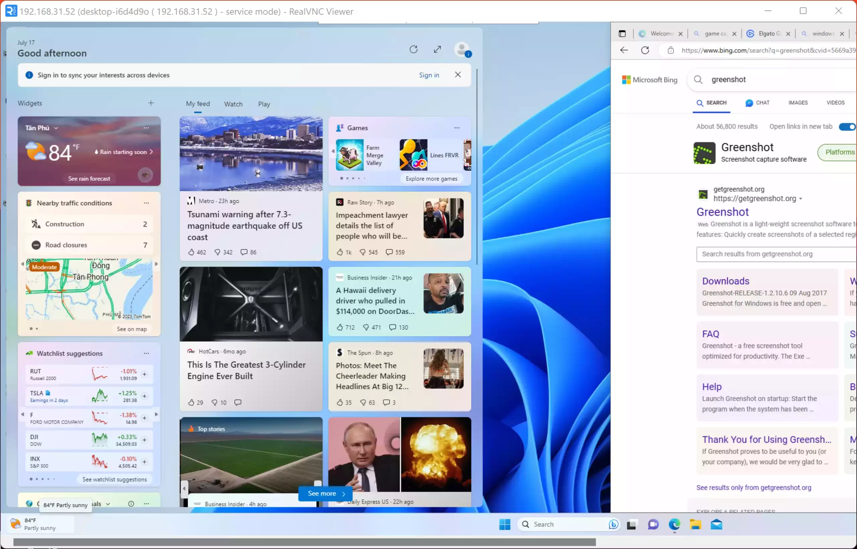Image resolution: width=857 pixels, height=549 pixels.
Task: Click Sign in on sync banner
Action: click(429, 75)
